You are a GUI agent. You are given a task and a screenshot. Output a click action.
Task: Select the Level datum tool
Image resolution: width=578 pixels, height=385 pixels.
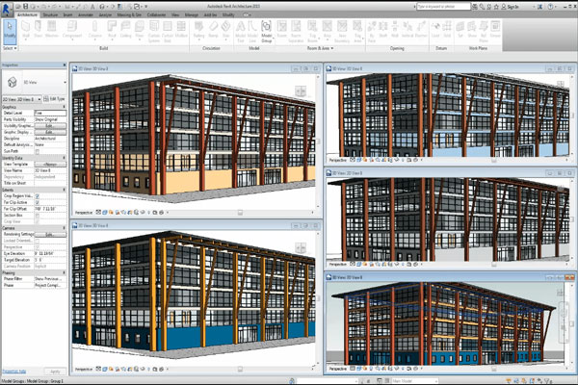pyautogui.click(x=435, y=30)
